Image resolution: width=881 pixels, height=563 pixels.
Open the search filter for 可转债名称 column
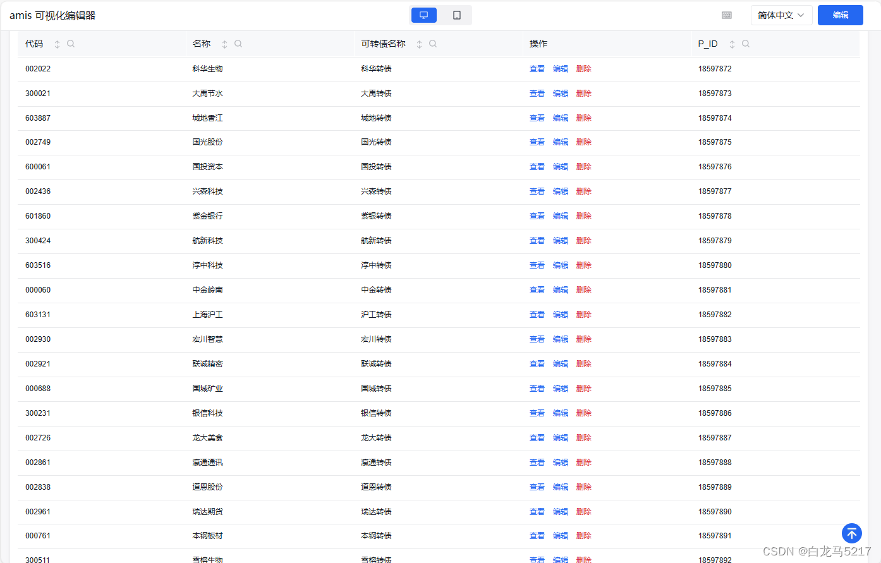click(432, 44)
